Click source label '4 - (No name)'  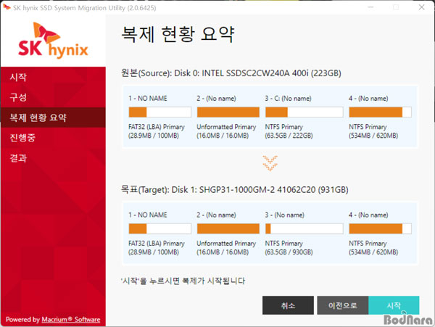(x=368, y=99)
